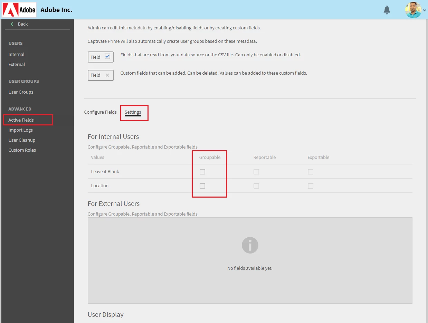Toggle Exportable for Location
This screenshot has width=428, height=323.
click(311, 186)
